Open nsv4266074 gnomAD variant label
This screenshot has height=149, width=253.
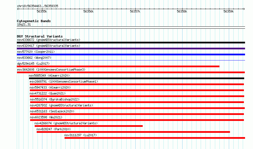click(66, 123)
